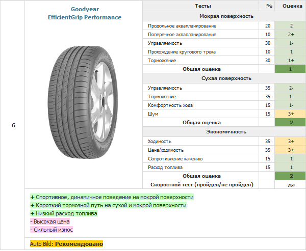Click the 'Тесты' column header
This screenshot has width=306, height=251.
point(203,6)
